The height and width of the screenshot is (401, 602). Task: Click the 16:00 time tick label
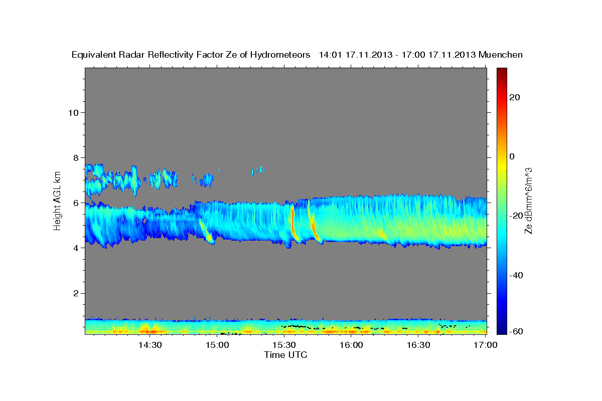pyautogui.click(x=352, y=345)
